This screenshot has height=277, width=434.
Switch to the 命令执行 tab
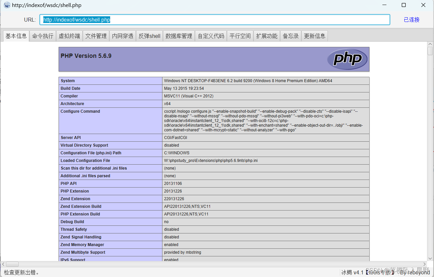[43, 36]
